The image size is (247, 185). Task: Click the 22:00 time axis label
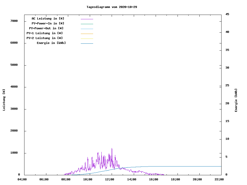tap(219, 179)
